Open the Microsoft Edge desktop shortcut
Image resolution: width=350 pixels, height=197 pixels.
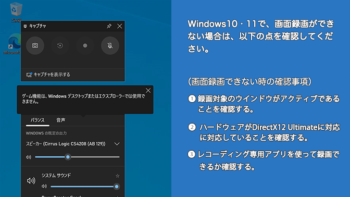[13, 44]
